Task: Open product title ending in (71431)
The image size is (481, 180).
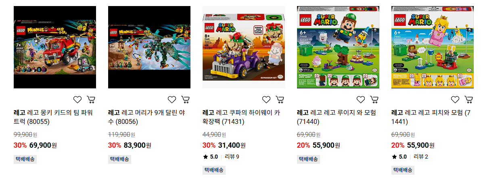Action: [241, 117]
